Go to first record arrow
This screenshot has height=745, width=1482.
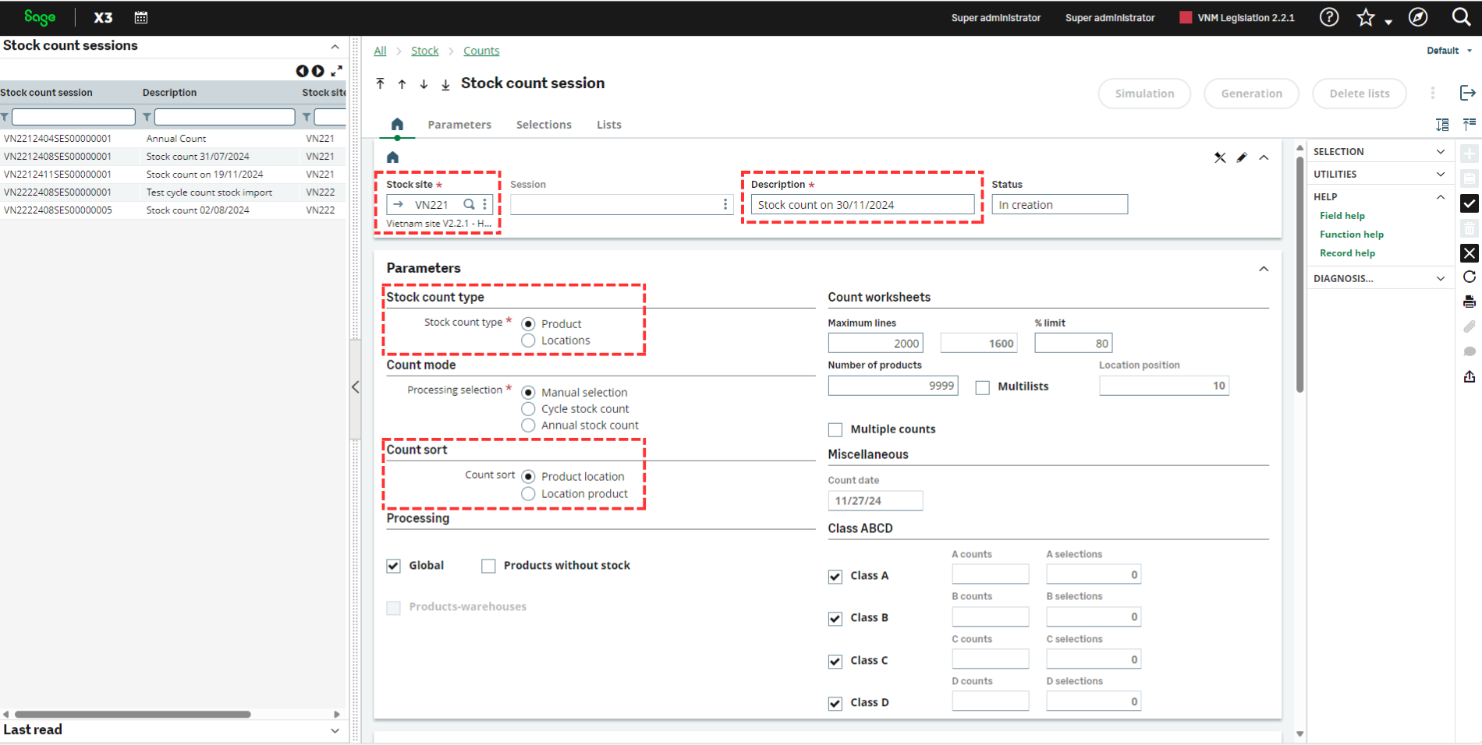[380, 83]
